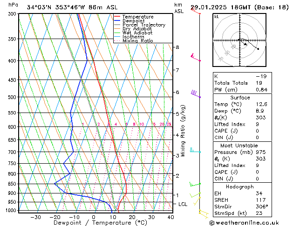The image size is (293, 226).
Task: Click the yellow-green wind barb at 900 hPa
Action: click(x=195, y=195)
